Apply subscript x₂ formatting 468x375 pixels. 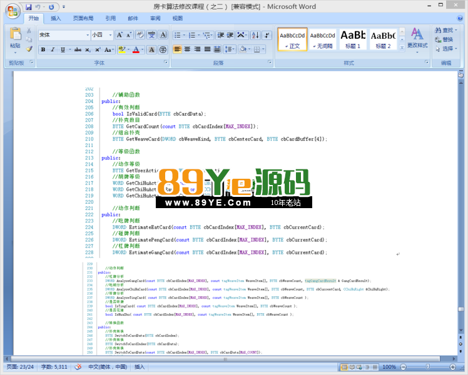point(88,49)
